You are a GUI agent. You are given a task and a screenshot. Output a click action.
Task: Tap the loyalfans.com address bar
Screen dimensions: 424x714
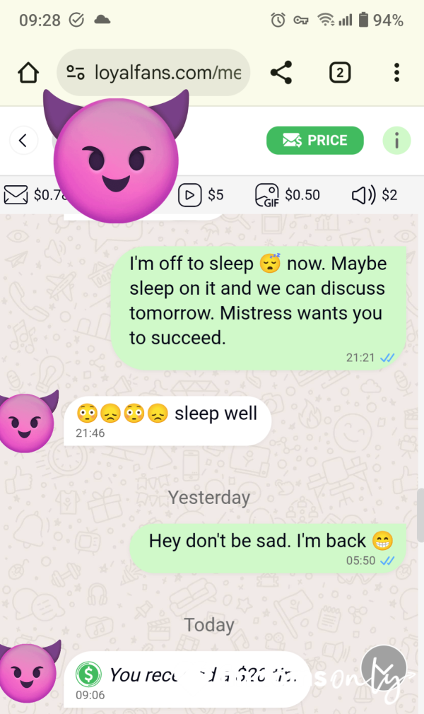[x=153, y=72]
